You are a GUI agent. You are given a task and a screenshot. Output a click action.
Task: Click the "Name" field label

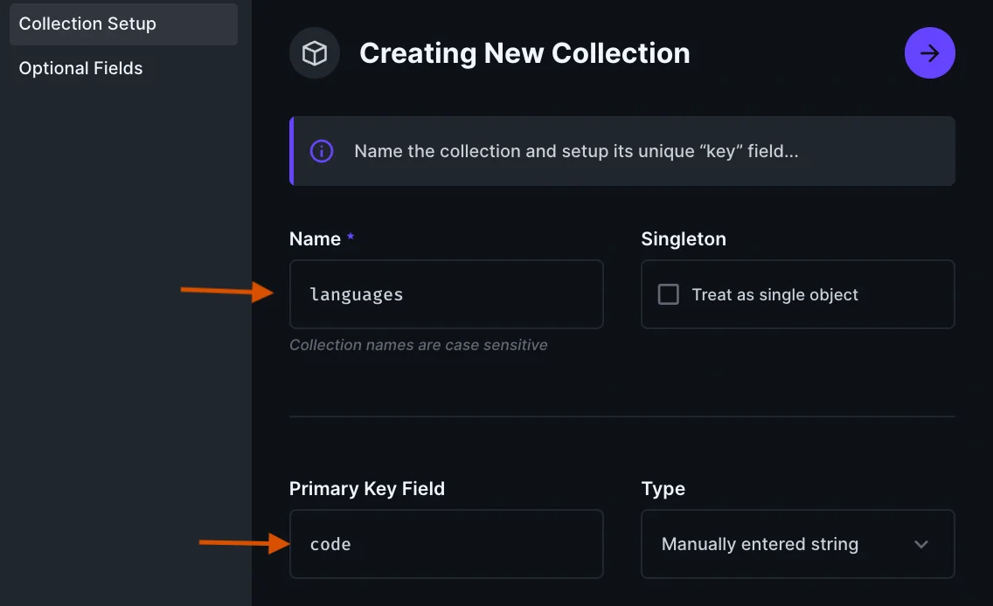(315, 239)
